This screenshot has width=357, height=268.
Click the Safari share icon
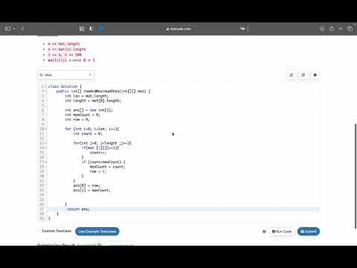tap(332, 28)
